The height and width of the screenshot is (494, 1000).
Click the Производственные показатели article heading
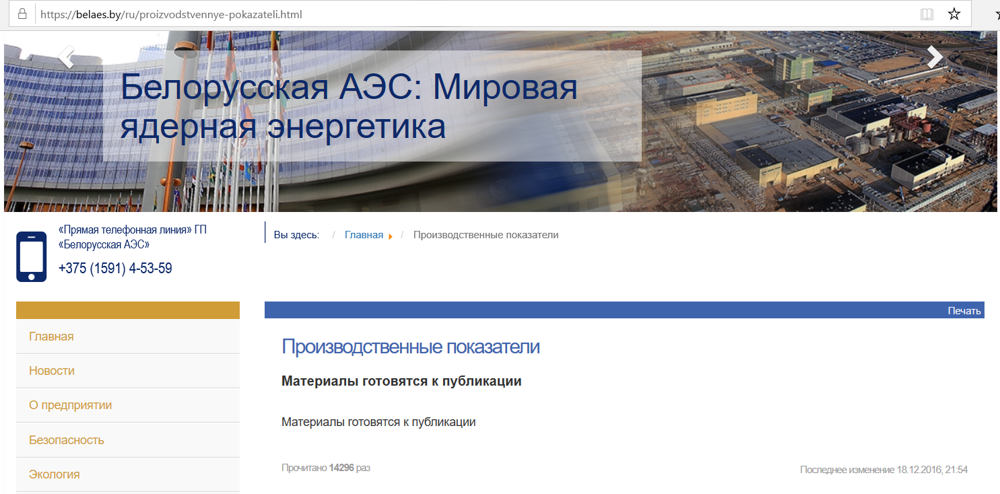coord(411,347)
